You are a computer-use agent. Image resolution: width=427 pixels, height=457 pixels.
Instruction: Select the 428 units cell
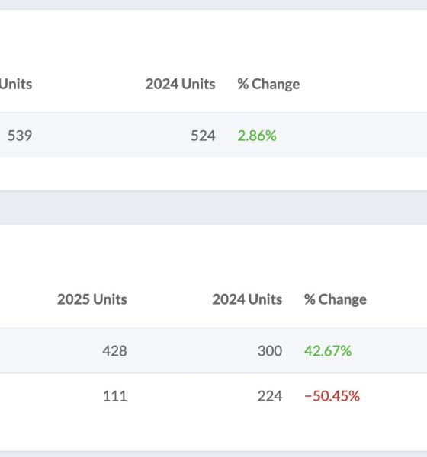(x=114, y=350)
